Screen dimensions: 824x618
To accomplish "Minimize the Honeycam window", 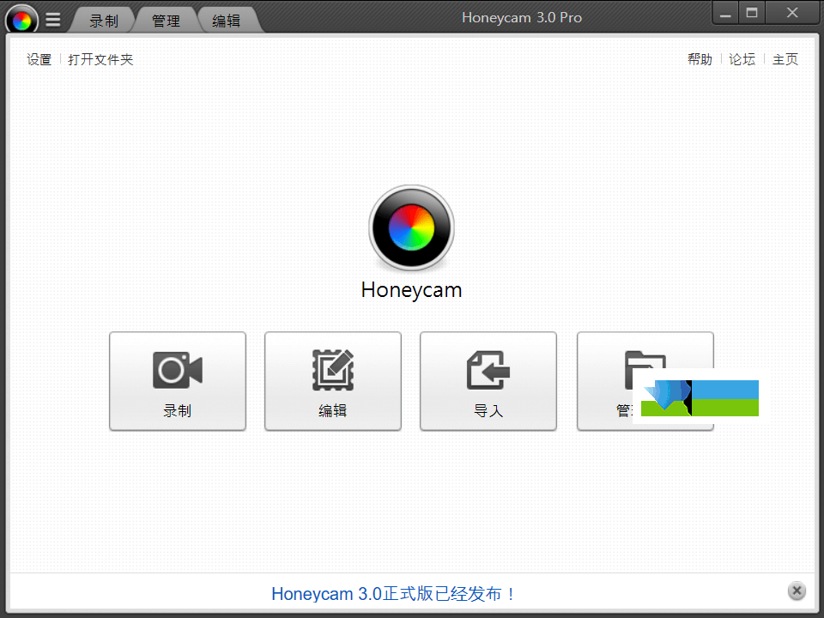I will click(725, 13).
